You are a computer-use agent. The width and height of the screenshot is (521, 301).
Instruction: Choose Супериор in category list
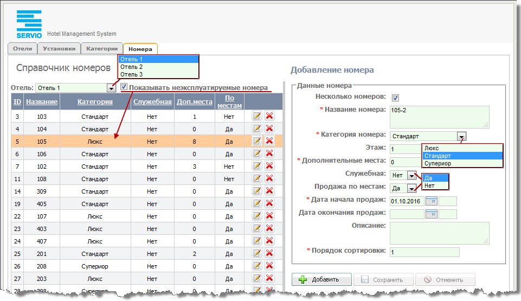pyautogui.click(x=438, y=163)
